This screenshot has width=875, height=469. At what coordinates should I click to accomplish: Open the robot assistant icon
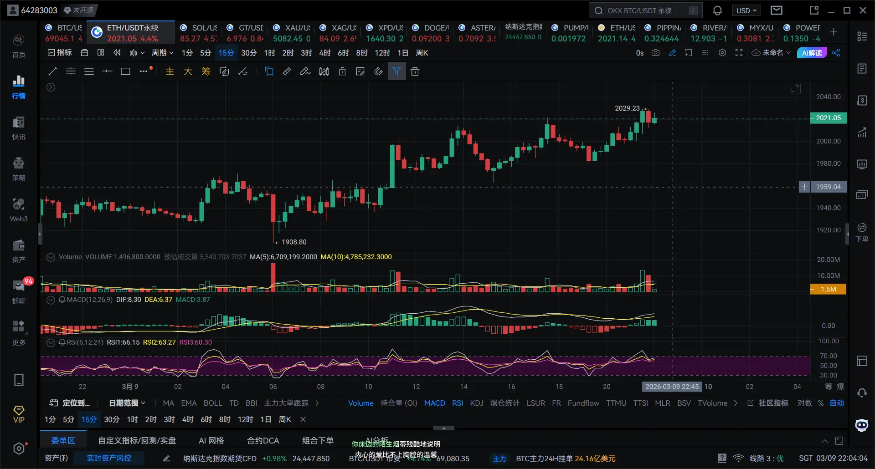[862, 425]
